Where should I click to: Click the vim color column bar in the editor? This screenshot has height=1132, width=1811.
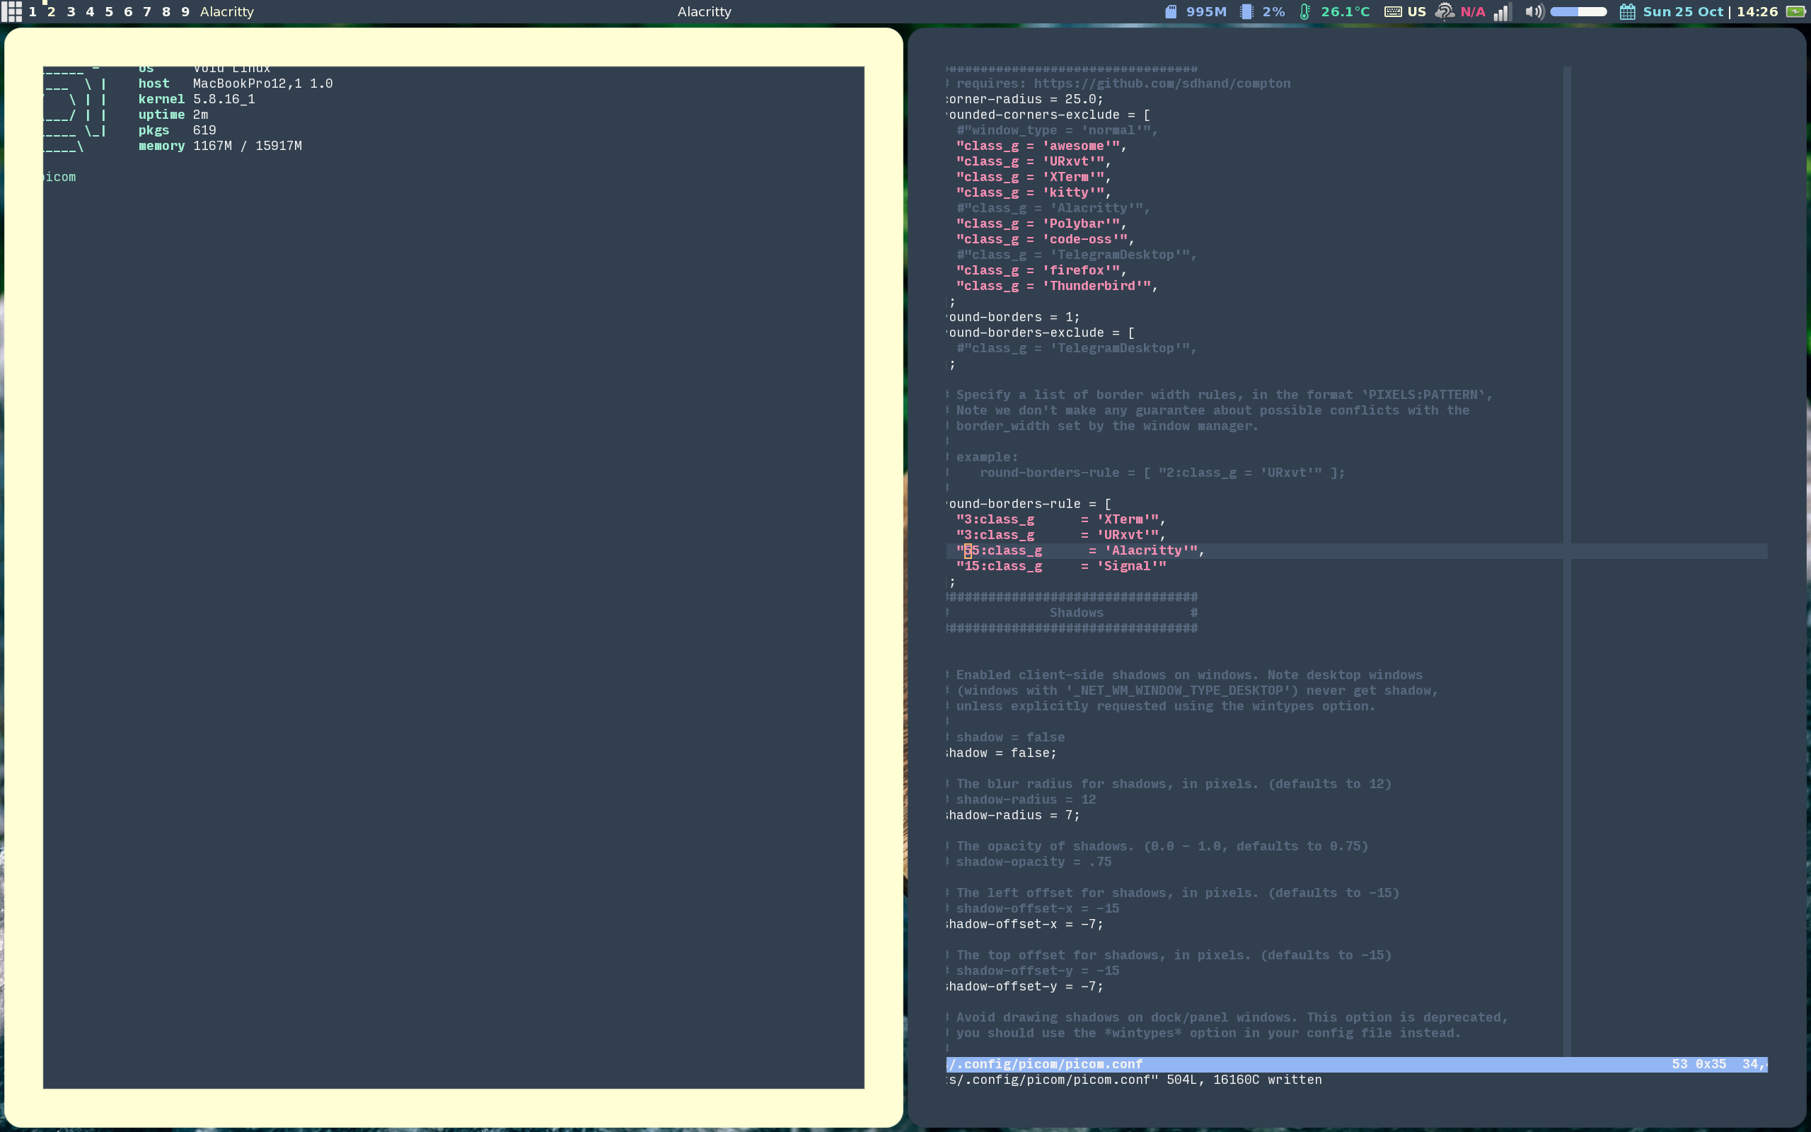(x=1567, y=561)
